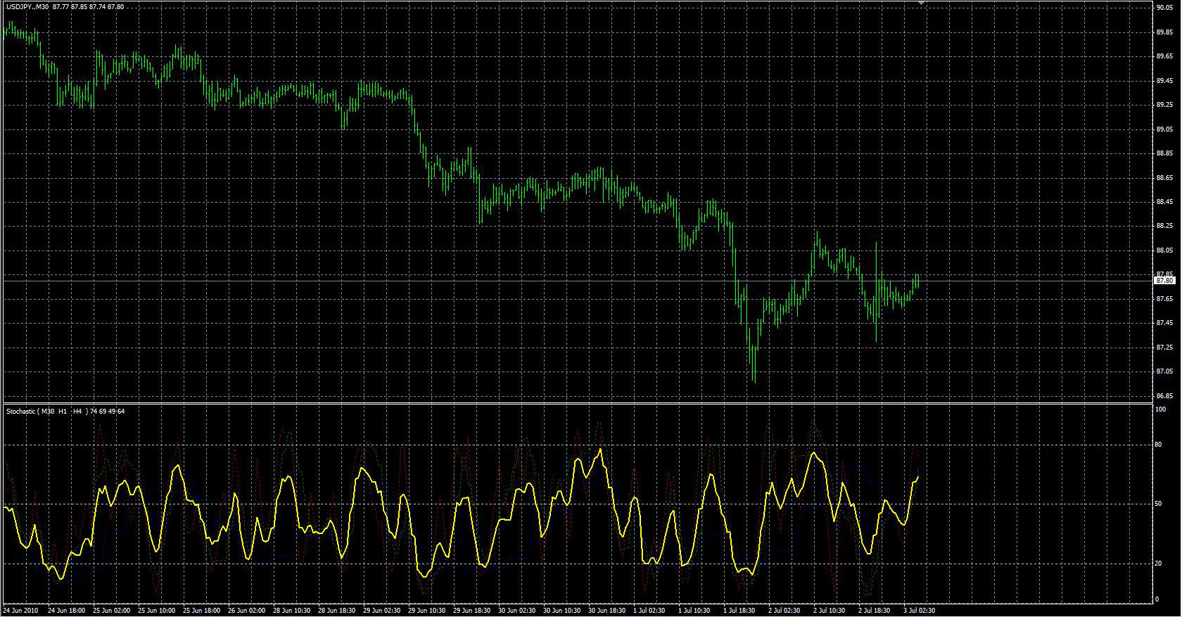Click the 89.65 price level label
Screen dimensions: 1182x617
coord(1164,56)
